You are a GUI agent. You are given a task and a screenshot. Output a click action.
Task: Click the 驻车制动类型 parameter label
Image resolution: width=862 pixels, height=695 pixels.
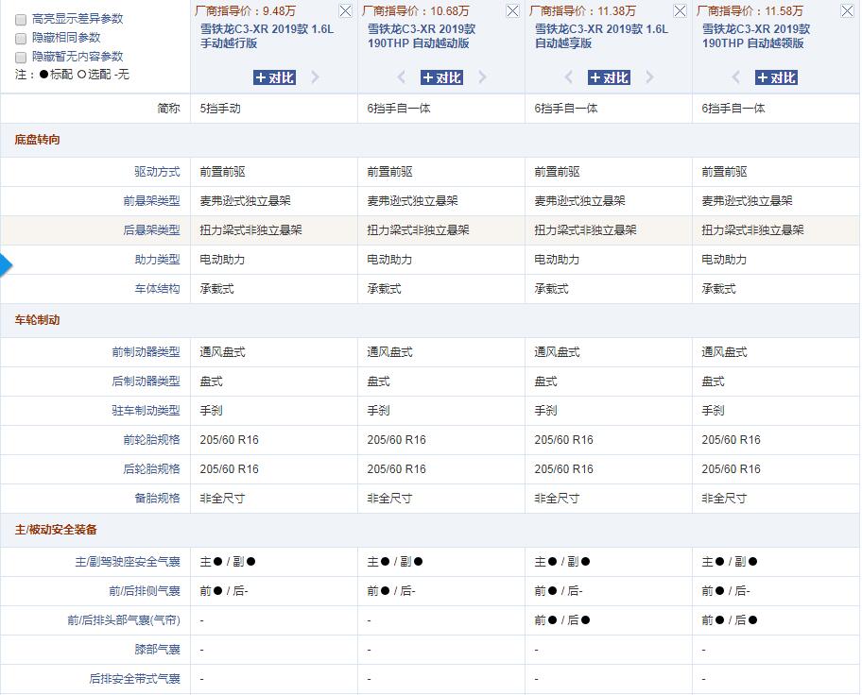click(146, 411)
